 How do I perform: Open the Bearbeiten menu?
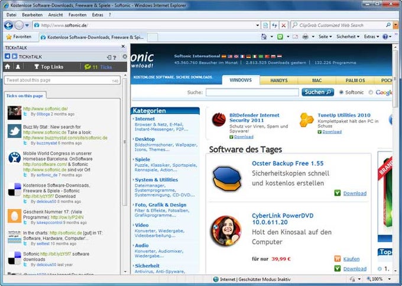pos(33,15)
